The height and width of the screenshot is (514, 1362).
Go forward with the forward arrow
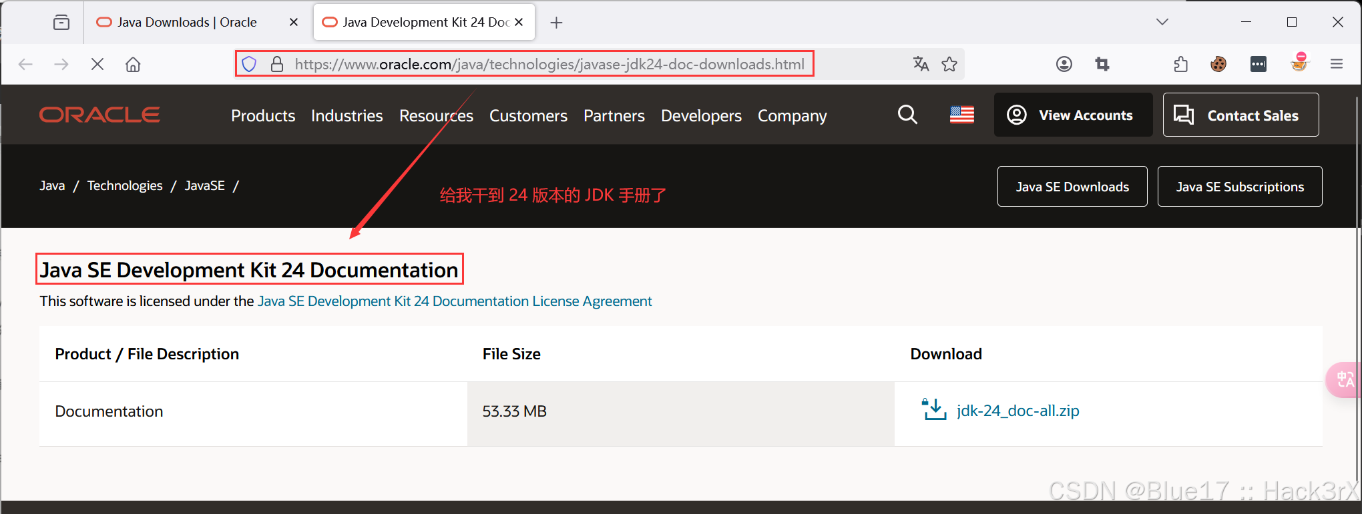[x=61, y=64]
